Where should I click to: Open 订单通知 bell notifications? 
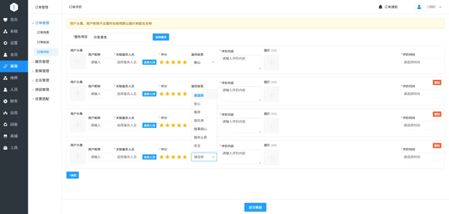[x=388, y=7]
